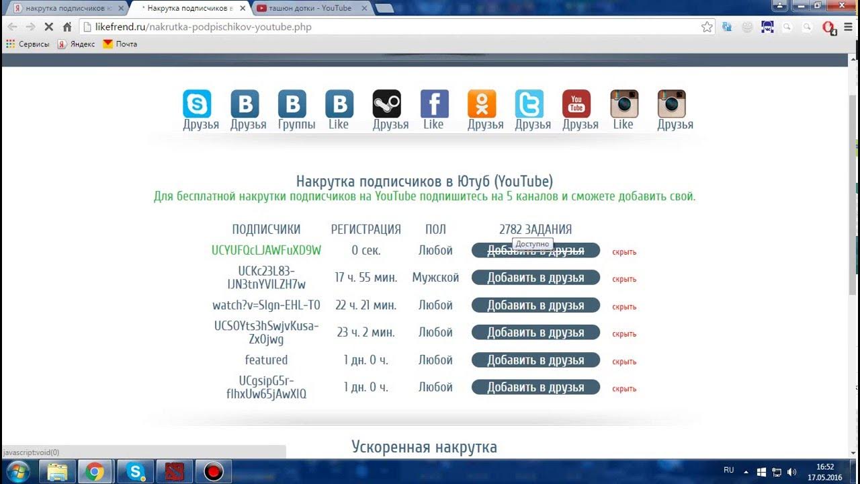This screenshot has height=484, width=860.
Task: Open the red record app on the taskbar
Action: click(214, 472)
